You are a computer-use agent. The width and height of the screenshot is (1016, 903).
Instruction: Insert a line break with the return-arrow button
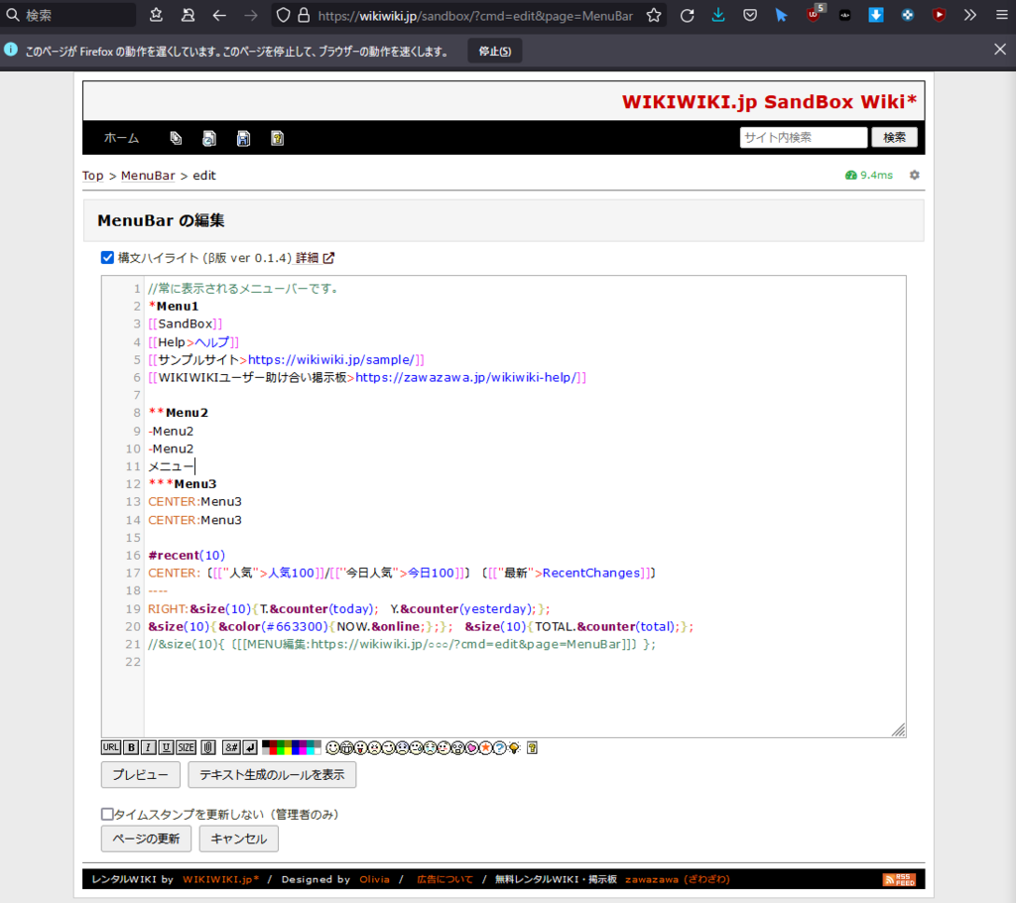[x=250, y=747]
